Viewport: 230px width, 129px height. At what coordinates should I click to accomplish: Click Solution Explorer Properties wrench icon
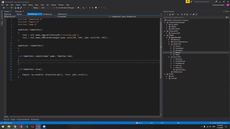[x=193, y=14]
